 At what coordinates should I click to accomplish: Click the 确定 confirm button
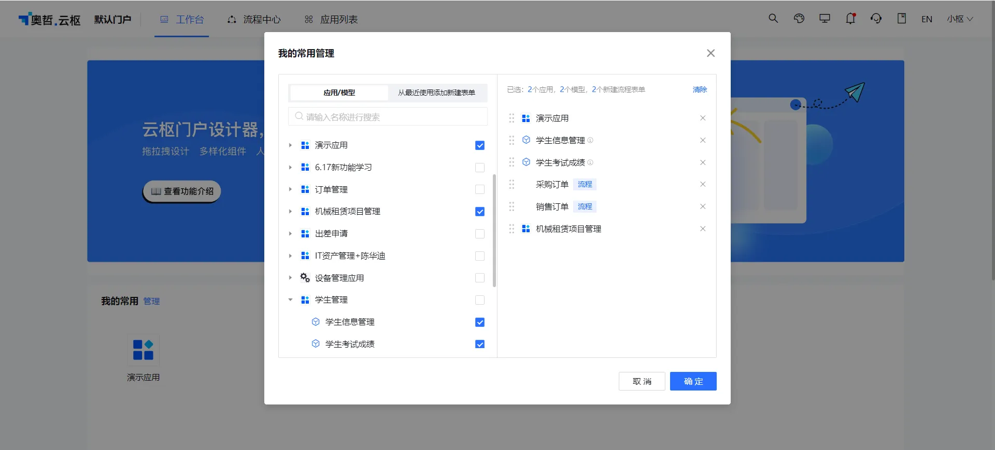pos(693,381)
